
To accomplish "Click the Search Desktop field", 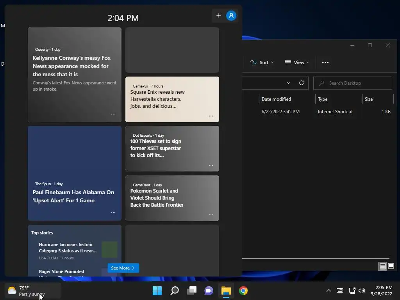I will tap(353, 83).
